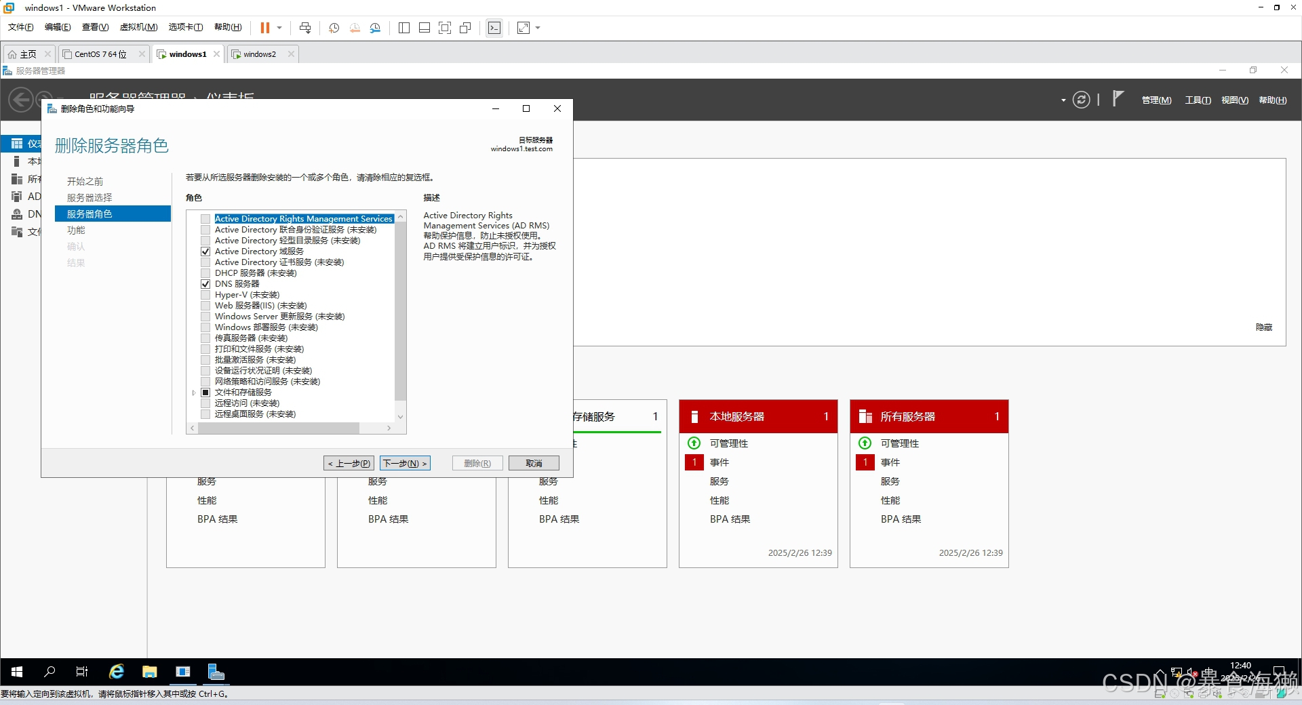Click the roles list scroll-right arrow
Viewport: 1302px width, 705px height.
tap(389, 428)
